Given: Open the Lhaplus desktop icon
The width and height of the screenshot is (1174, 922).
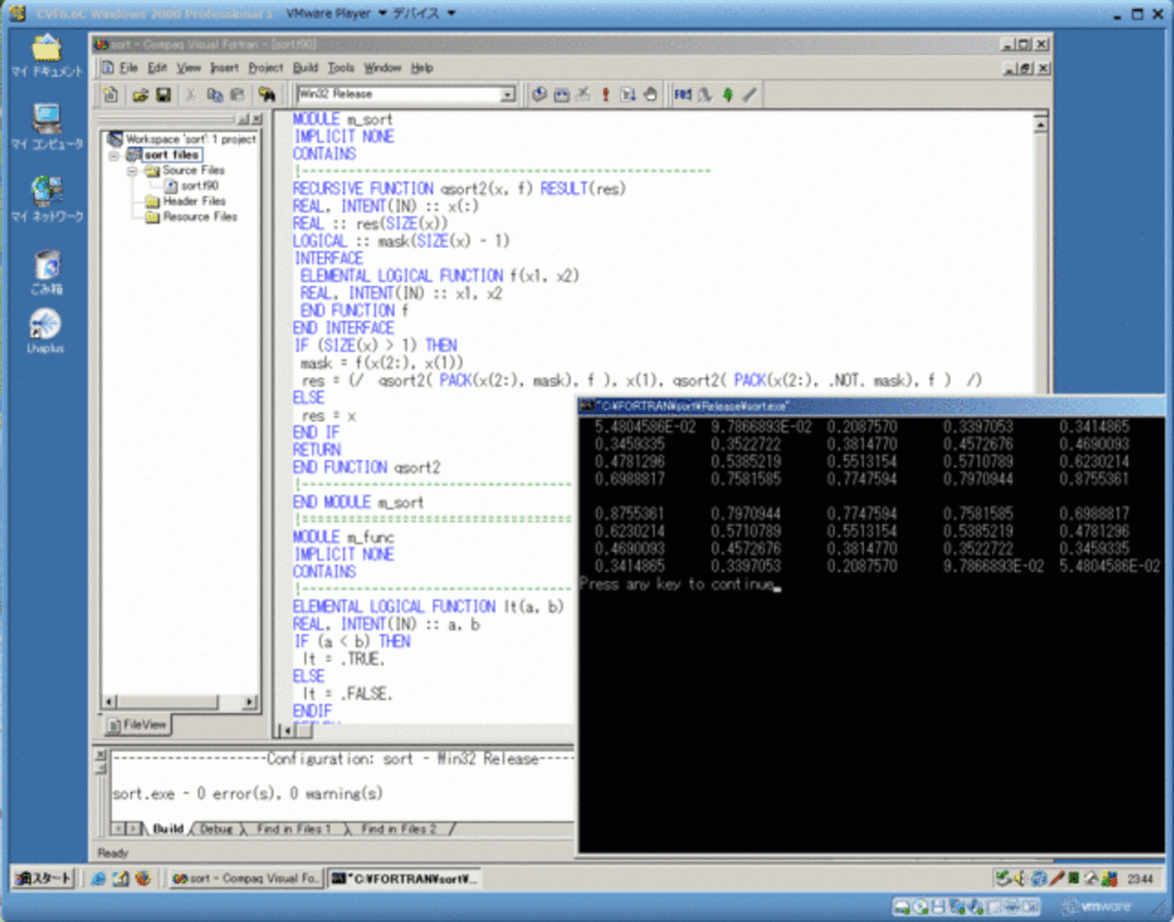Looking at the screenshot, I should (45, 330).
